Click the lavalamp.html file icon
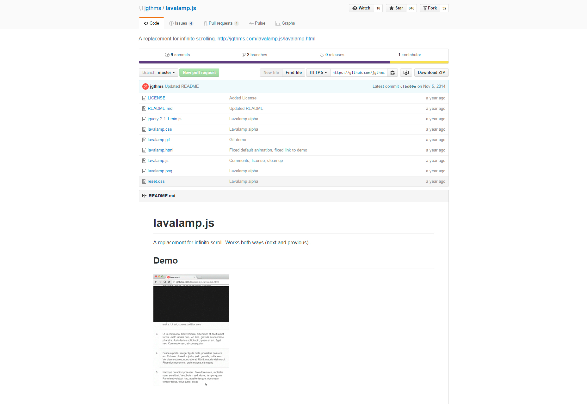 click(144, 150)
